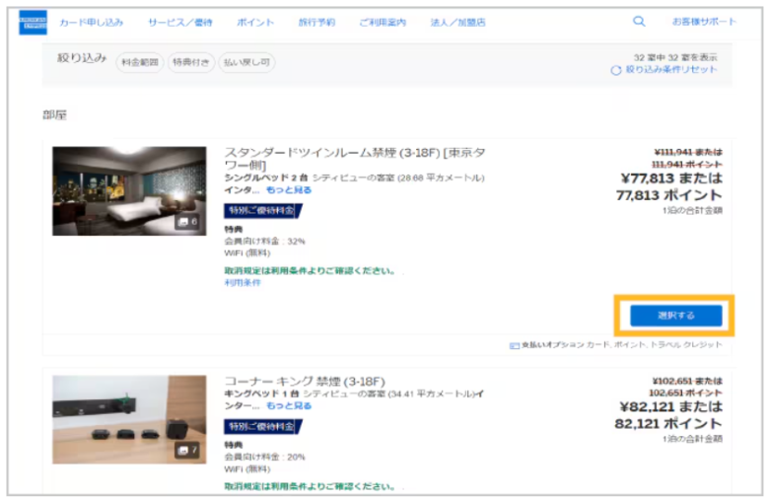Open the standard twin room photo
Screen dimensions: 769x499
pos(129,191)
